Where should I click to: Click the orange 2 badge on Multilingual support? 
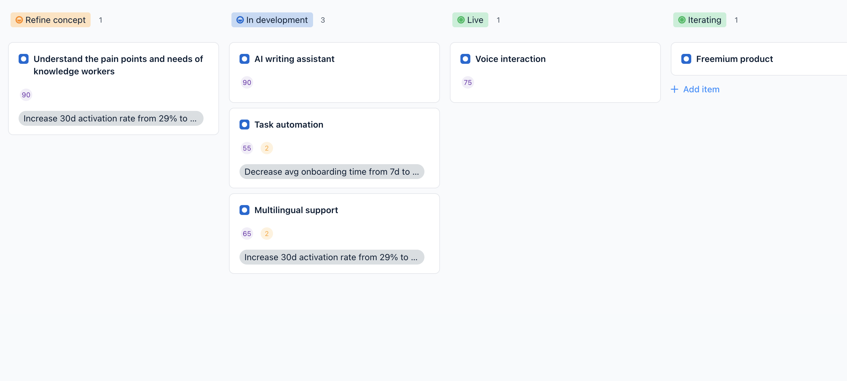point(267,234)
